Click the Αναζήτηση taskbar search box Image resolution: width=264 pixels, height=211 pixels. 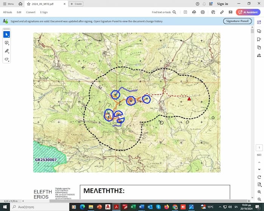(x=40, y=207)
